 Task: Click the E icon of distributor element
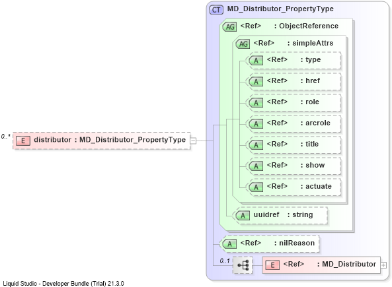[22, 141]
